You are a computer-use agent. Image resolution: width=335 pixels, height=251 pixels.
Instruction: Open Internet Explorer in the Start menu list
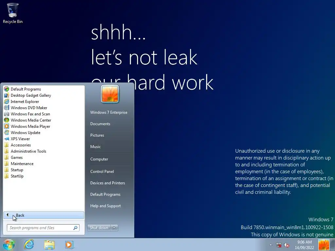pyautogui.click(x=44, y=102)
